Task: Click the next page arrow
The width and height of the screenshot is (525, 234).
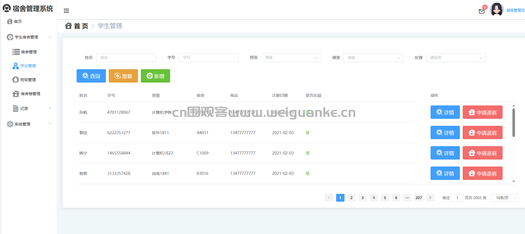Action: pyautogui.click(x=430, y=198)
